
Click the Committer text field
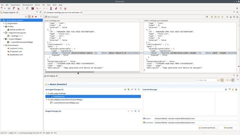tap(196, 123)
